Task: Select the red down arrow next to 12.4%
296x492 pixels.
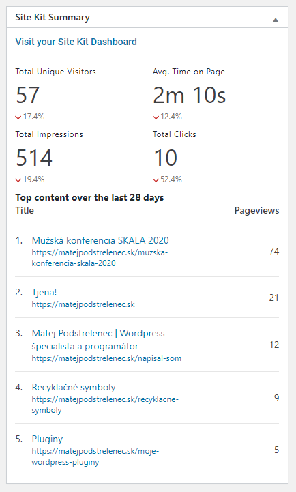Action: coord(156,117)
